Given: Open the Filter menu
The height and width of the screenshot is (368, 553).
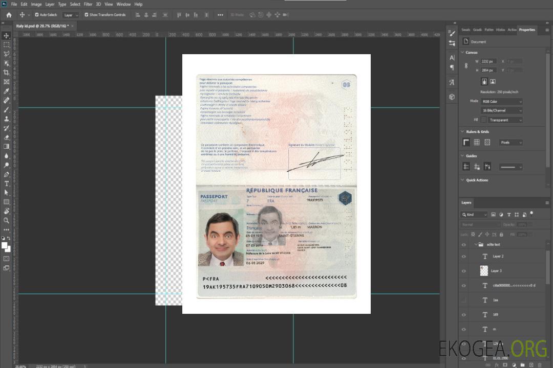Looking at the screenshot, I should 88,4.
